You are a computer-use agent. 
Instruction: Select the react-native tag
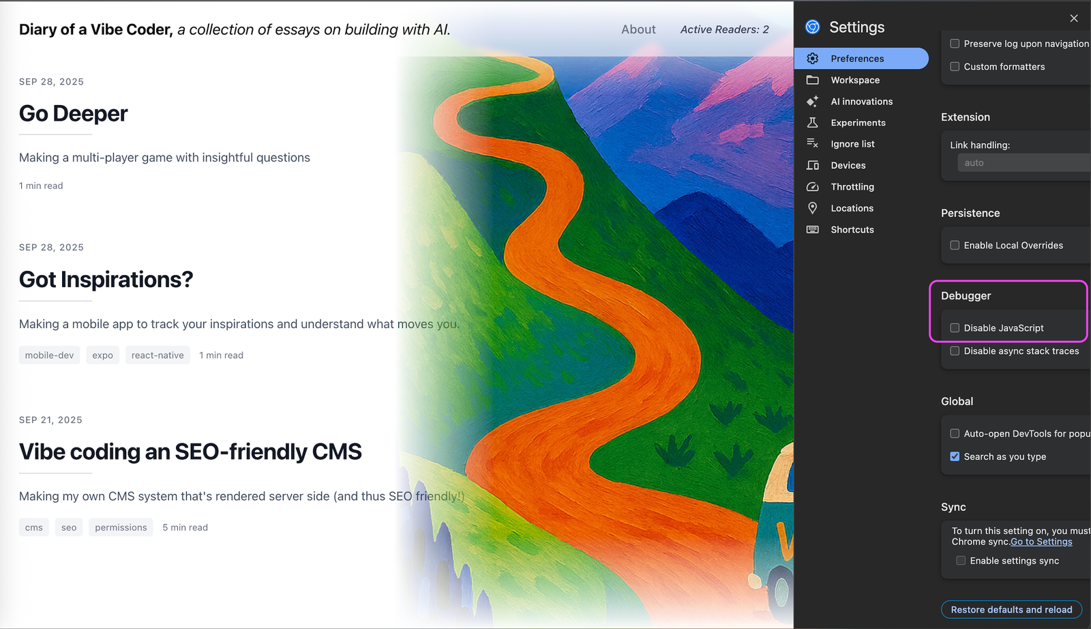coord(158,355)
